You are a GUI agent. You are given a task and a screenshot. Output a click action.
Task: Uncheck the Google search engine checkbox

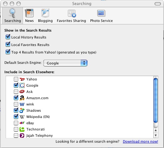[16, 85]
